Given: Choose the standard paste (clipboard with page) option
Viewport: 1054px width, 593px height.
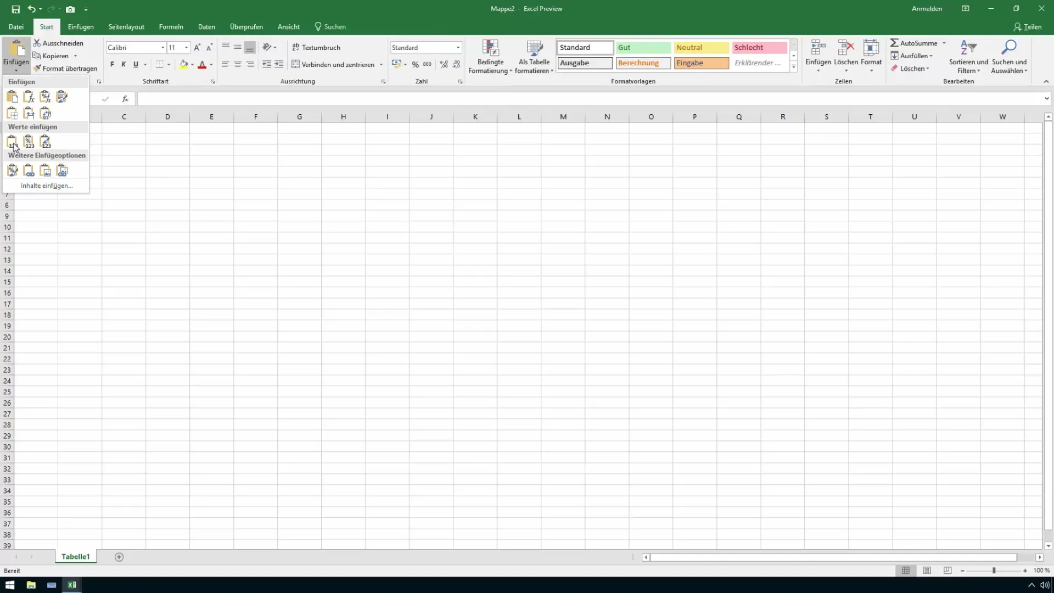Looking at the screenshot, I should pos(12,97).
